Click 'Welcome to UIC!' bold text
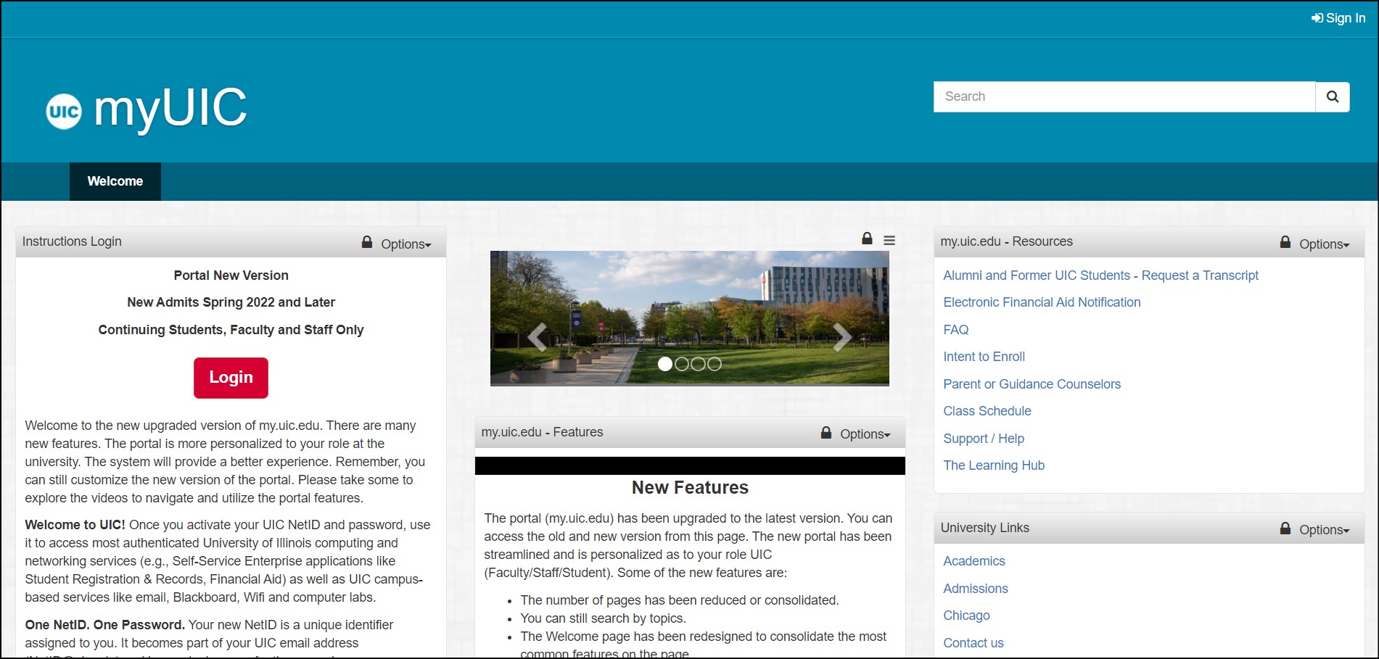Screen dimensions: 1379x659 tap(75, 525)
